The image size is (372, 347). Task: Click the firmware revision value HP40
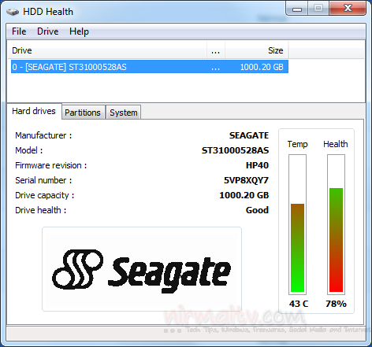coord(257,165)
